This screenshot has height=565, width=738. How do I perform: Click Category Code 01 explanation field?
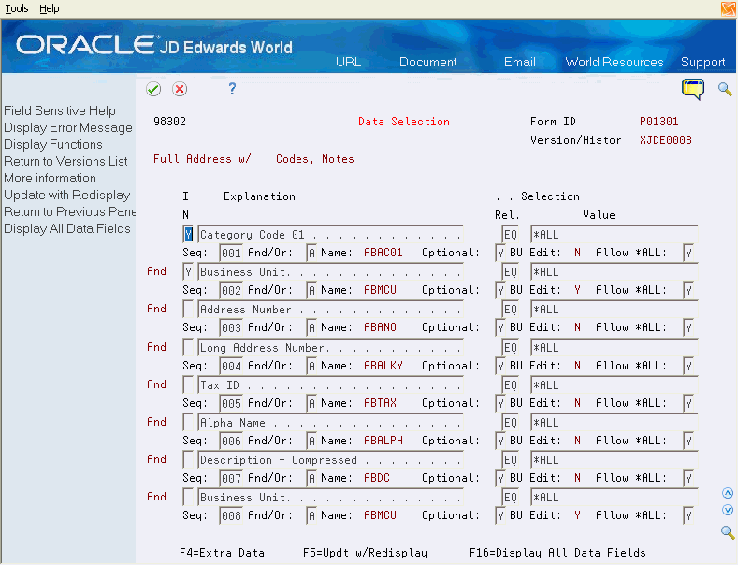[330, 235]
